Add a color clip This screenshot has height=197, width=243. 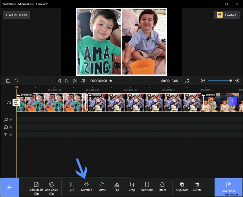coord(51,187)
